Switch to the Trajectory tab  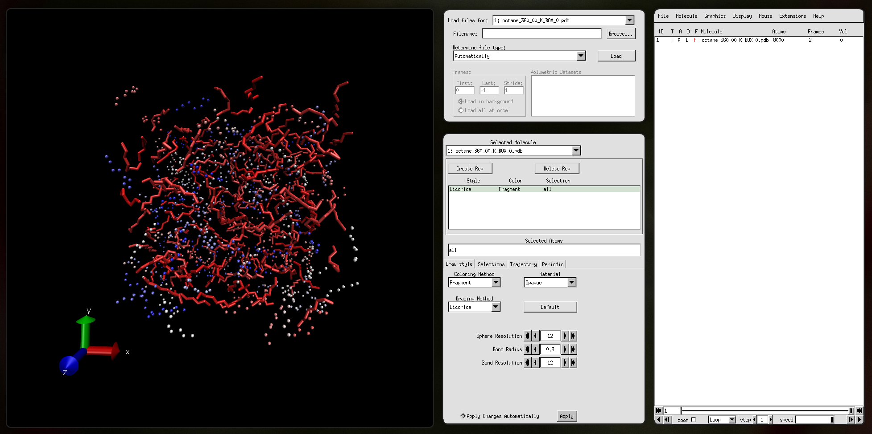(523, 264)
